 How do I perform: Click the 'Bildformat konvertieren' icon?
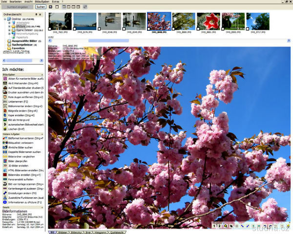tap(5, 138)
